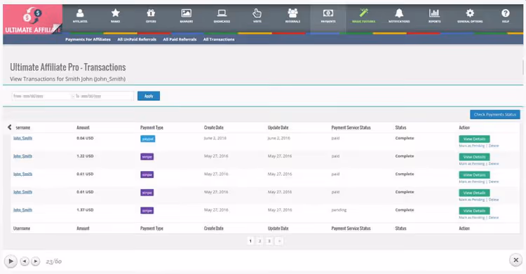Click the To date input field
The image size is (526, 274).
104,96
